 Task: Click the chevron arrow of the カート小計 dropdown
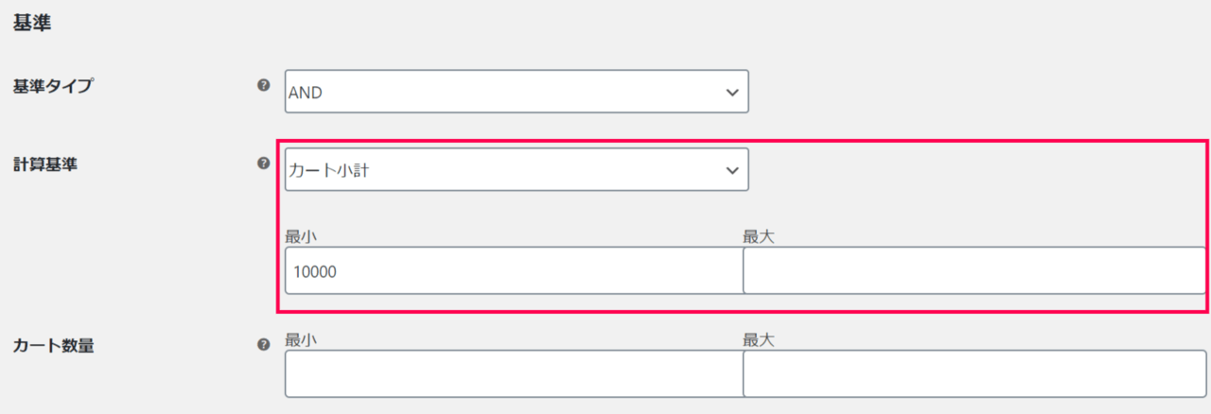pos(730,170)
